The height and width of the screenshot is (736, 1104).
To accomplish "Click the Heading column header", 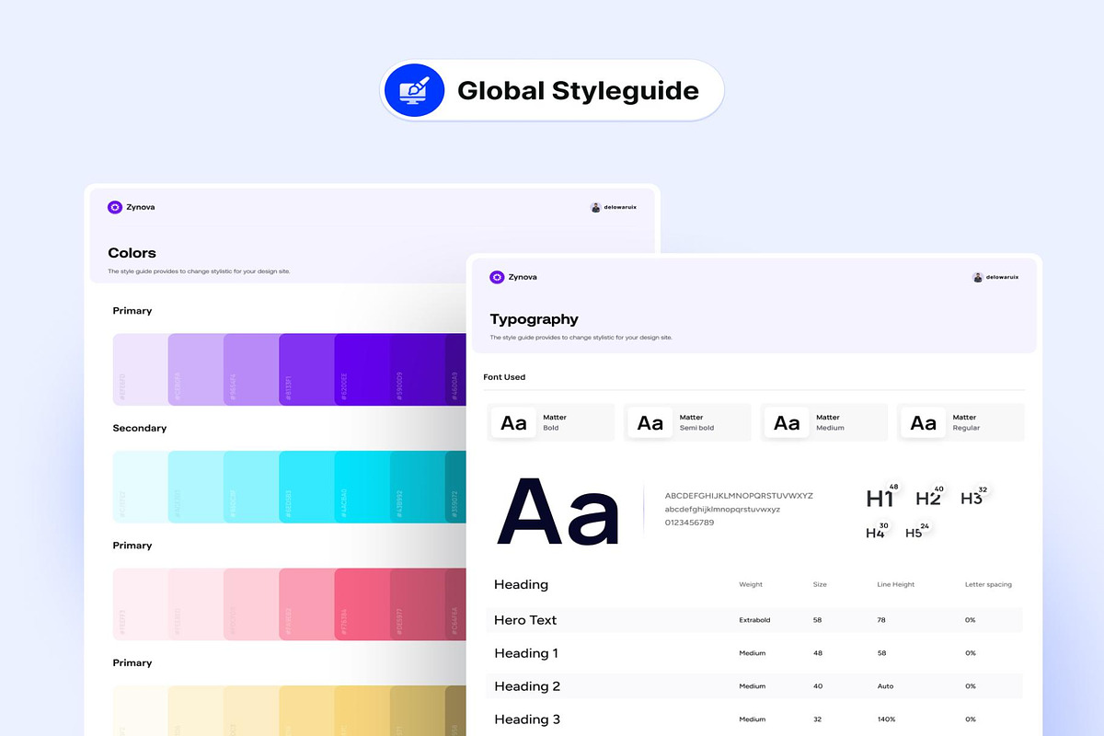I will click(521, 584).
